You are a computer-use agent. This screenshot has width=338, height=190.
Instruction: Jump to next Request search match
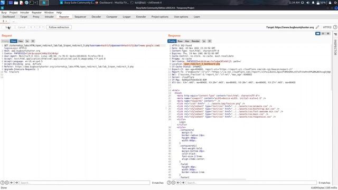pyautogui.click(x=16, y=183)
